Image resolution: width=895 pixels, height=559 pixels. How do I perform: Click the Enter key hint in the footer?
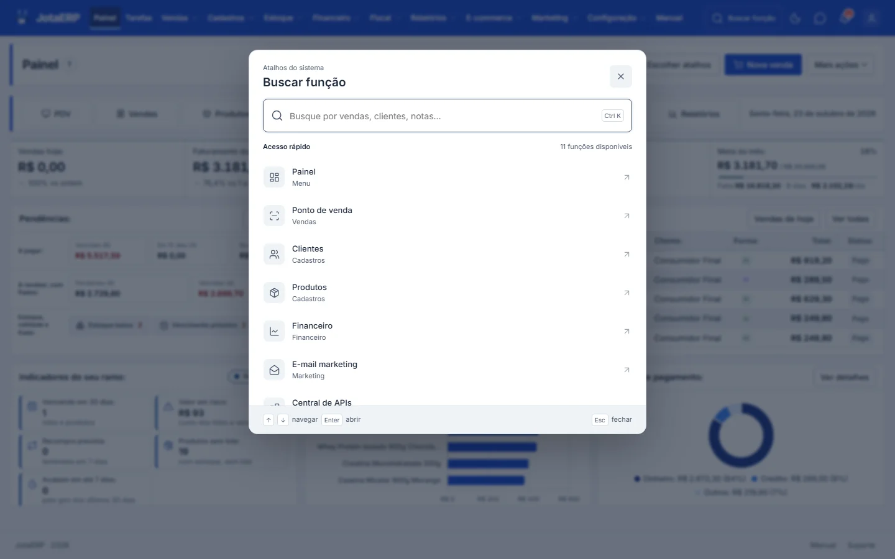[x=332, y=420]
